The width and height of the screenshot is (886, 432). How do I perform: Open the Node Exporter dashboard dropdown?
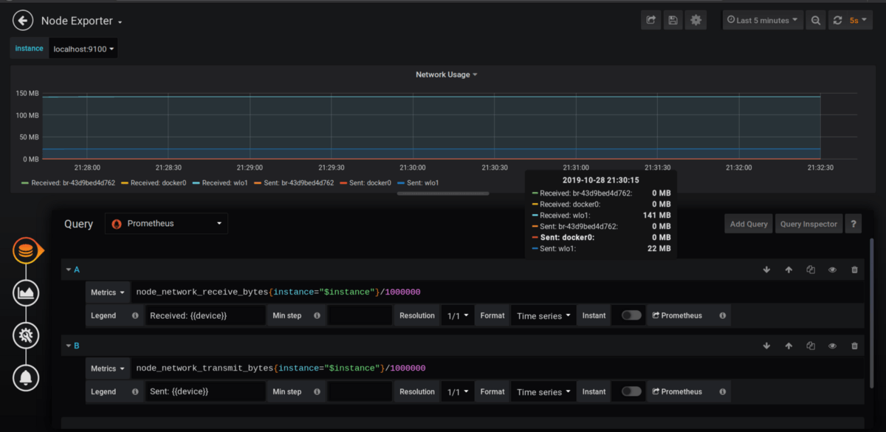coord(82,21)
